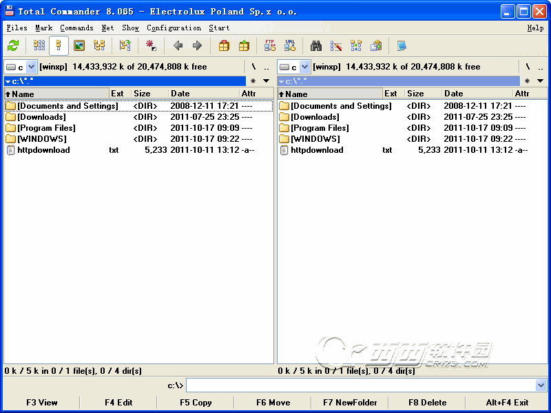Open the Multi-rename tool icon

pyautogui.click(x=336, y=45)
